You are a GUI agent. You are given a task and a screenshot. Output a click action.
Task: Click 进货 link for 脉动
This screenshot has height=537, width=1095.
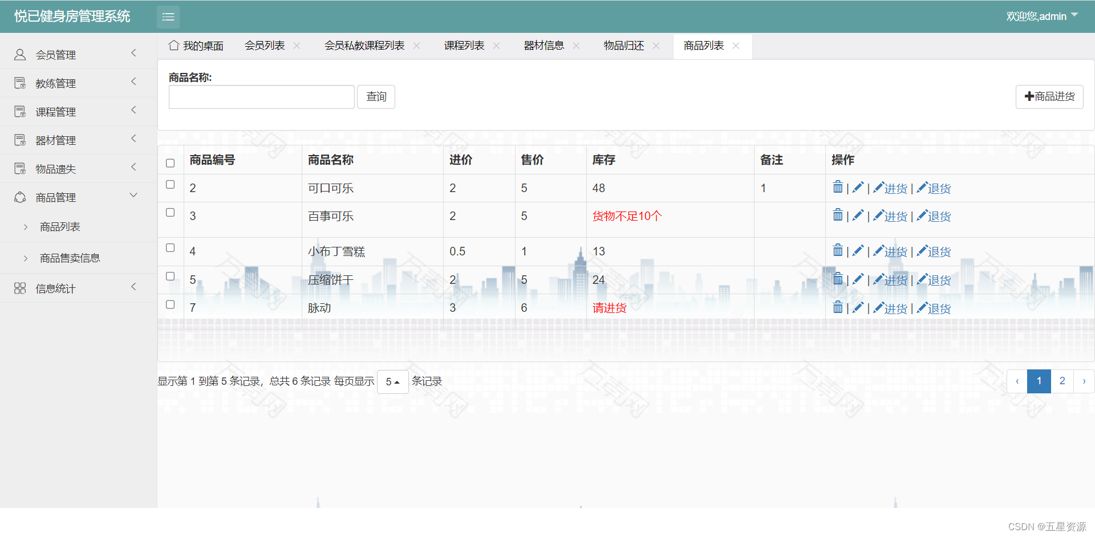890,308
